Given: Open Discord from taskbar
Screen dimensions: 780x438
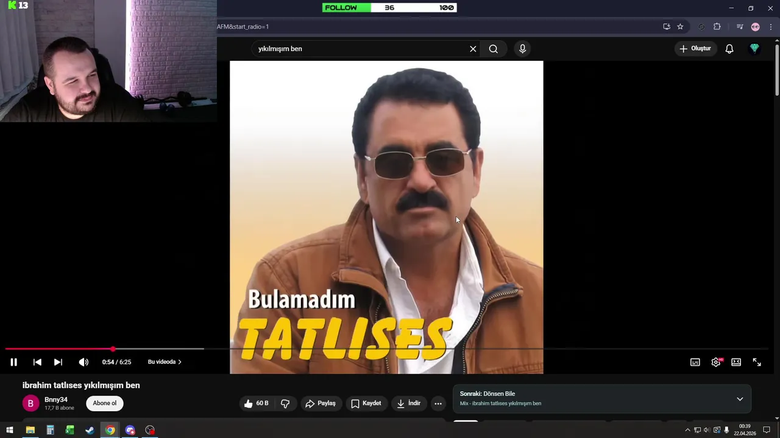Looking at the screenshot, I should (130, 430).
